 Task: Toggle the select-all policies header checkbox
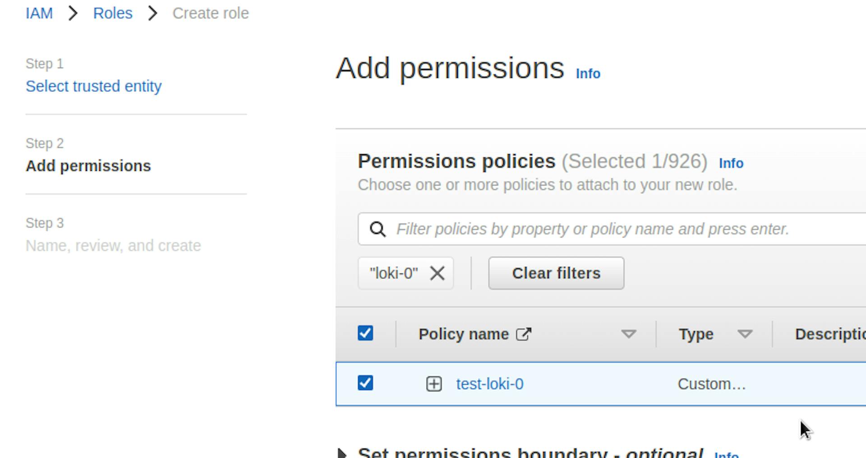[x=365, y=334]
